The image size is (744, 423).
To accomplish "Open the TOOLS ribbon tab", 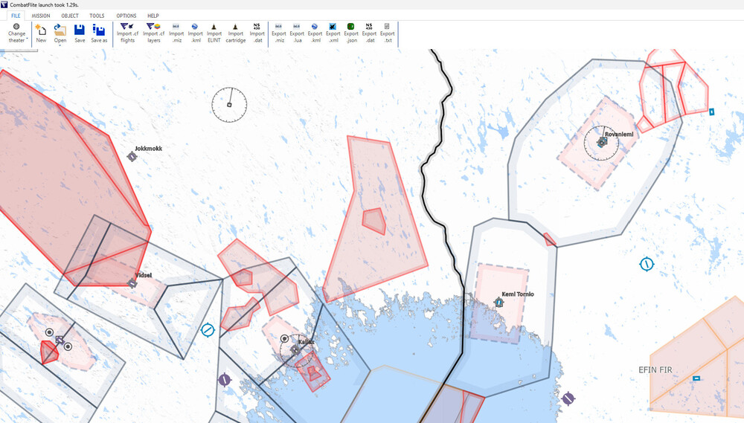I will 97,16.
